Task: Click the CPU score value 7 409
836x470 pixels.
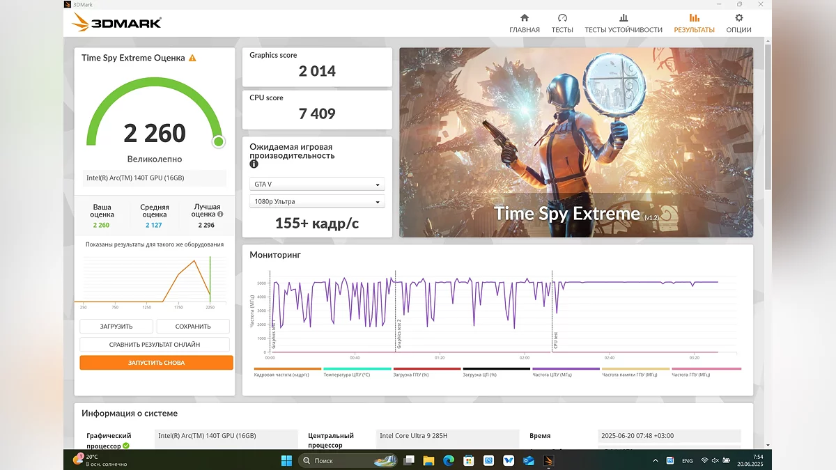Action: tap(317, 113)
